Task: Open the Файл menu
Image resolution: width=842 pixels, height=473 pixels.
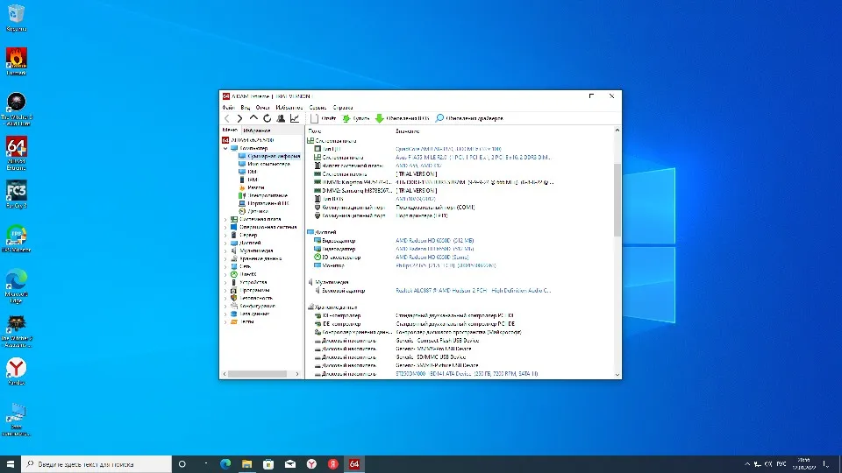Action: click(x=228, y=107)
